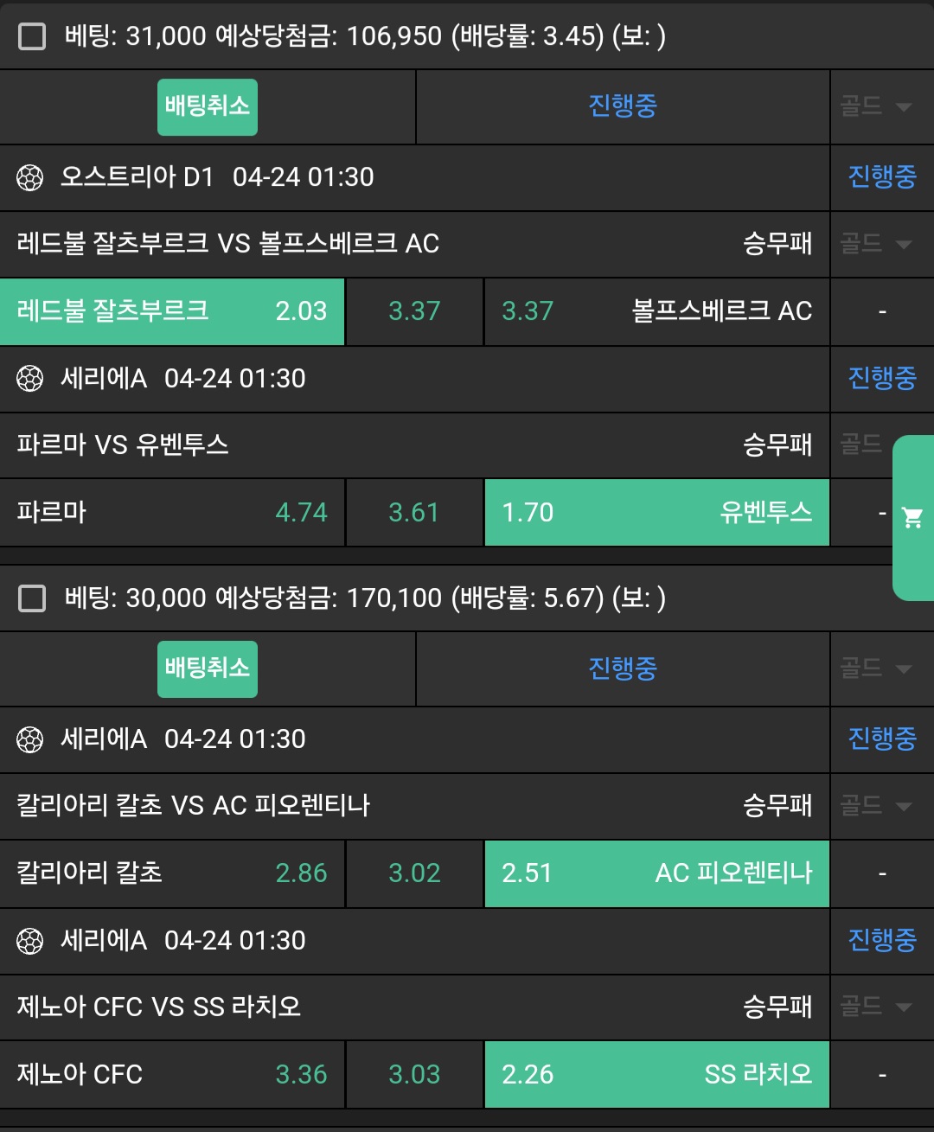Screen dimensions: 934x1132
Task: Cancel the 30,000 bet with 배팅취소
Action: click(207, 668)
